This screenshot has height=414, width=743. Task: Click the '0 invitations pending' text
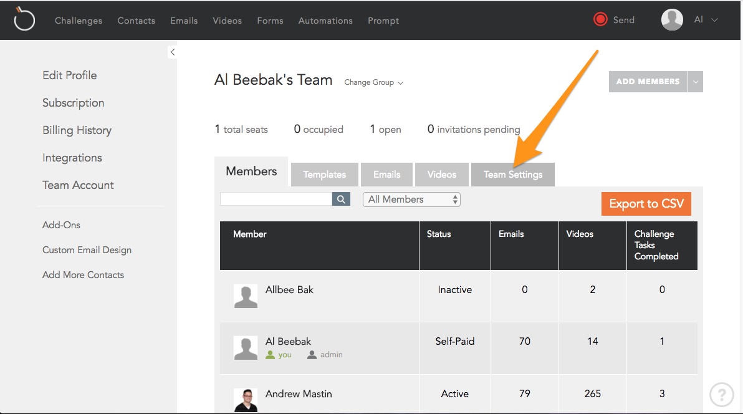473,130
